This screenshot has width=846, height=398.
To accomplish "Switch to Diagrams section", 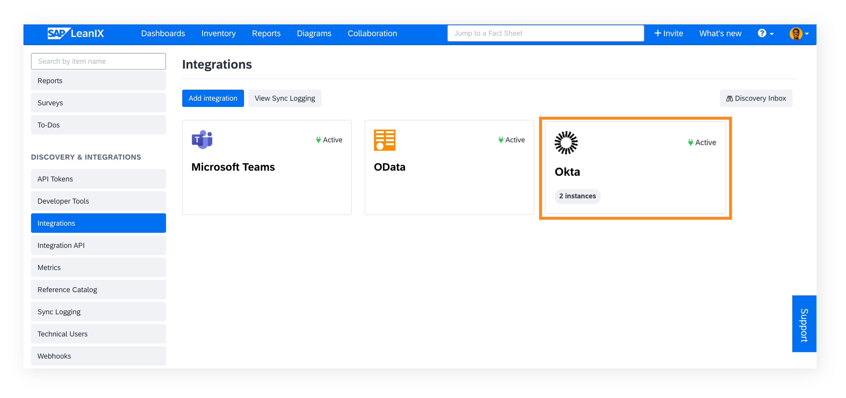I will click(x=314, y=33).
